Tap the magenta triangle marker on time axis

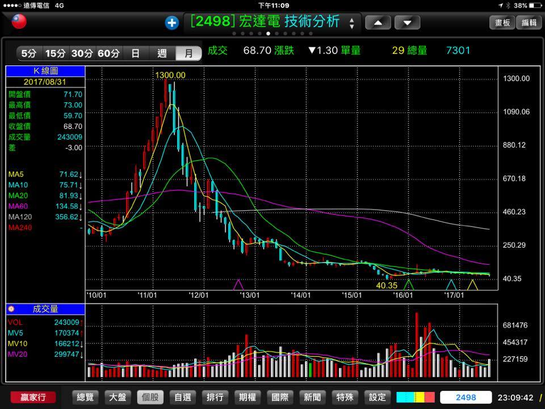[238, 285]
